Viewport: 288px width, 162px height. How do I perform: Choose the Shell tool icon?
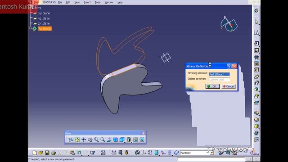pyautogui.click(x=256, y=133)
